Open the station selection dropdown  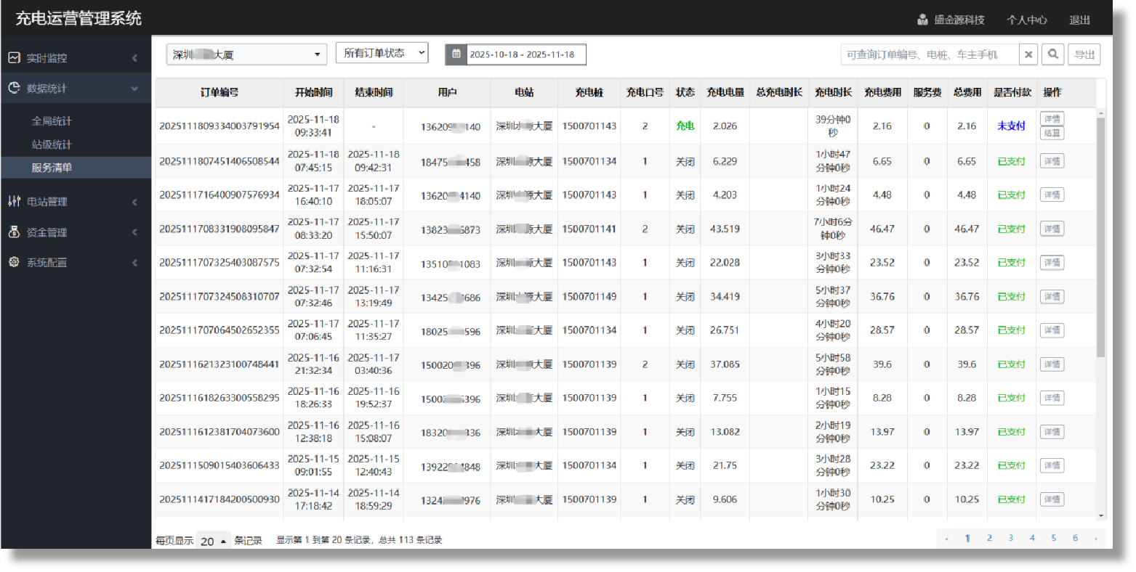[x=246, y=54]
